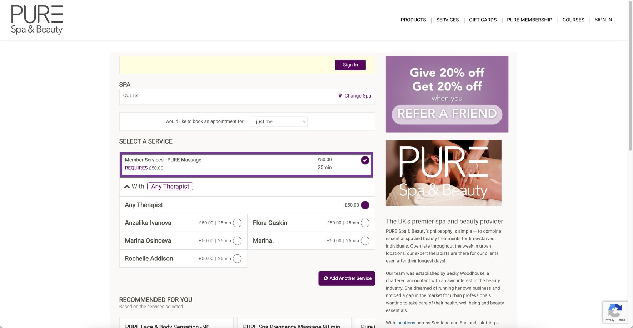
Task: Click the PURE Spa Pregnancy Massage card
Action: point(294,322)
